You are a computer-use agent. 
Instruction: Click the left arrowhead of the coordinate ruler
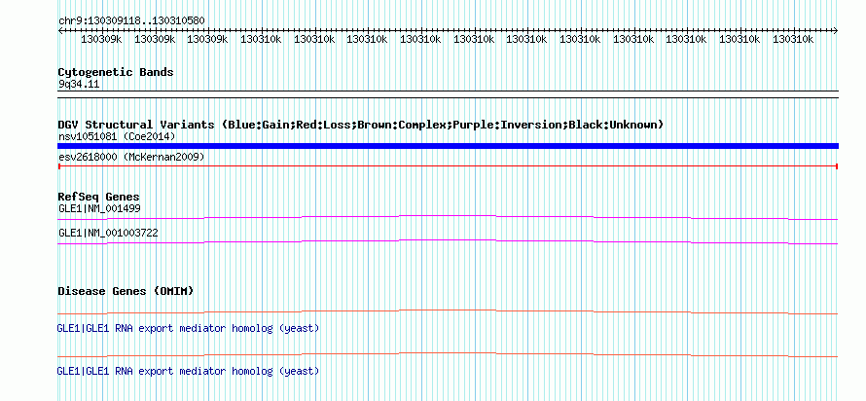click(60, 31)
